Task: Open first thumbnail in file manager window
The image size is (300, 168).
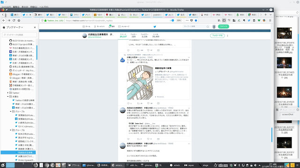Action: [x=285, y=33]
